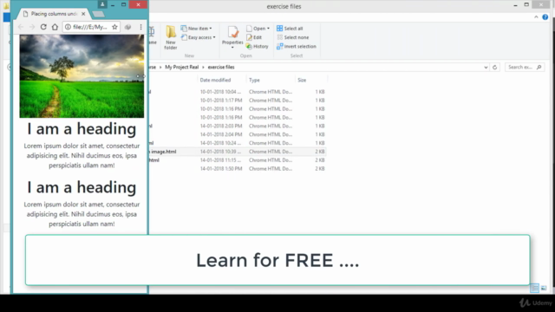Click Select all in Explorer

click(290, 29)
